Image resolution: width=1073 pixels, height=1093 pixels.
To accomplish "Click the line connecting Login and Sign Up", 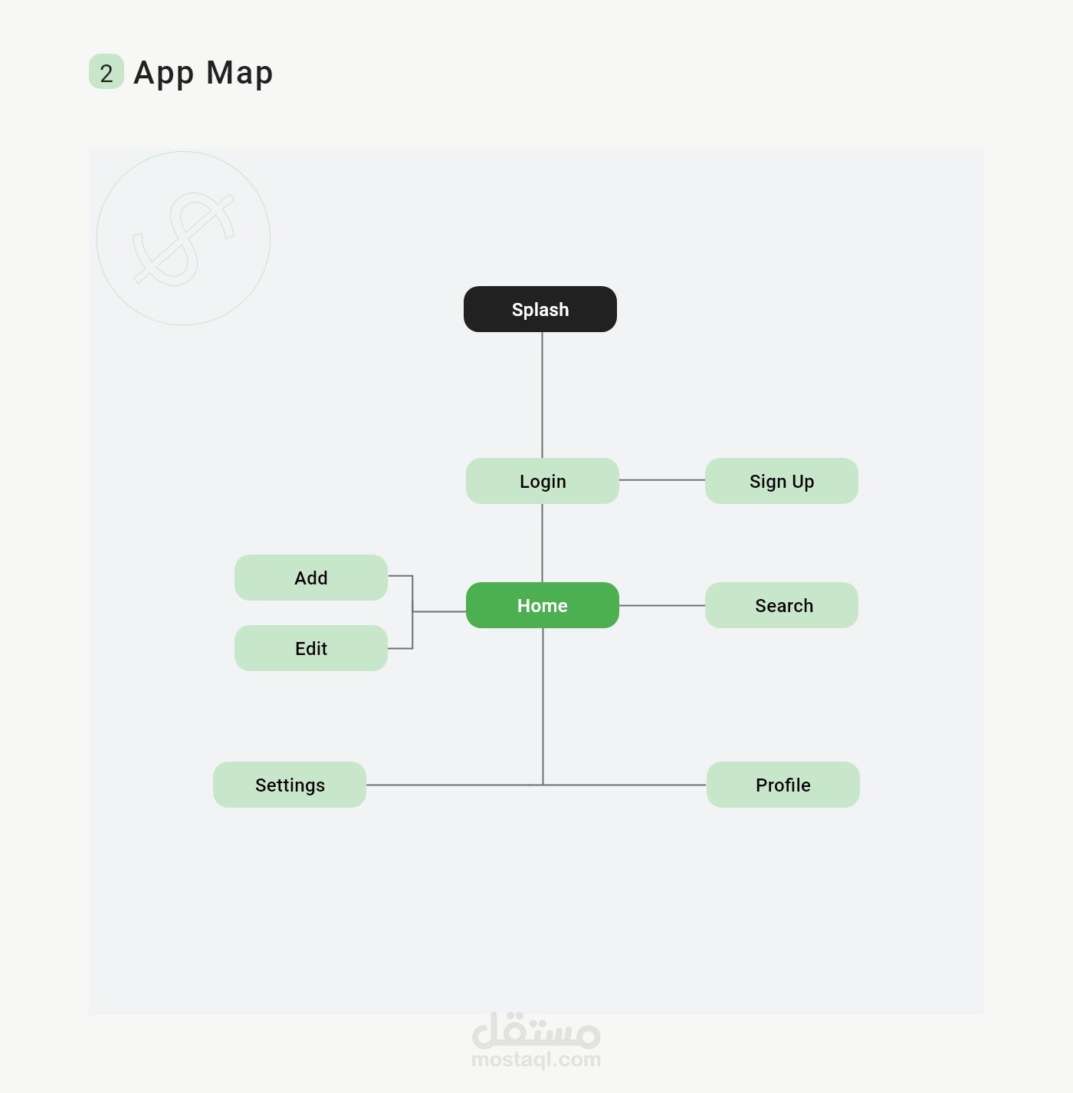I will (662, 480).
